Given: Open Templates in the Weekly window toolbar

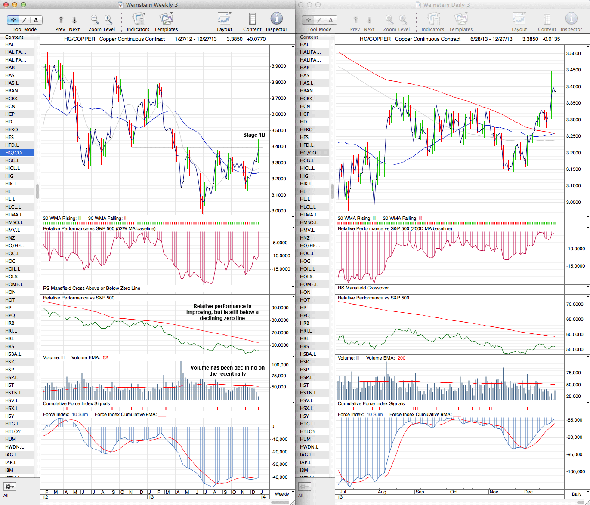Looking at the screenshot, I should tap(166, 20).
